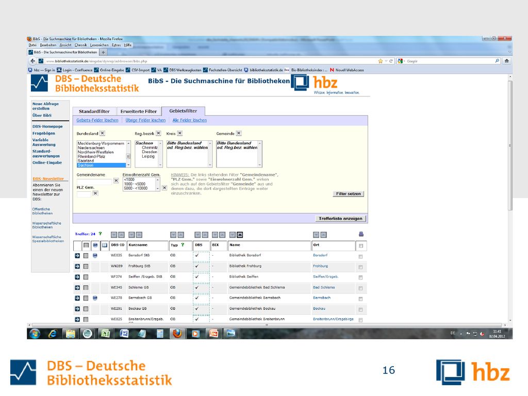Viewport: 528px width, 396px height.
Task: Click the table icon in Schlema GB row
Action: pos(86,288)
